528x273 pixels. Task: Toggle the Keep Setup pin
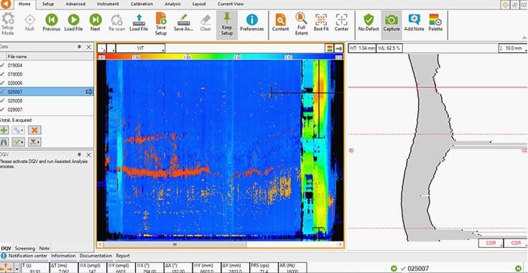(x=227, y=17)
